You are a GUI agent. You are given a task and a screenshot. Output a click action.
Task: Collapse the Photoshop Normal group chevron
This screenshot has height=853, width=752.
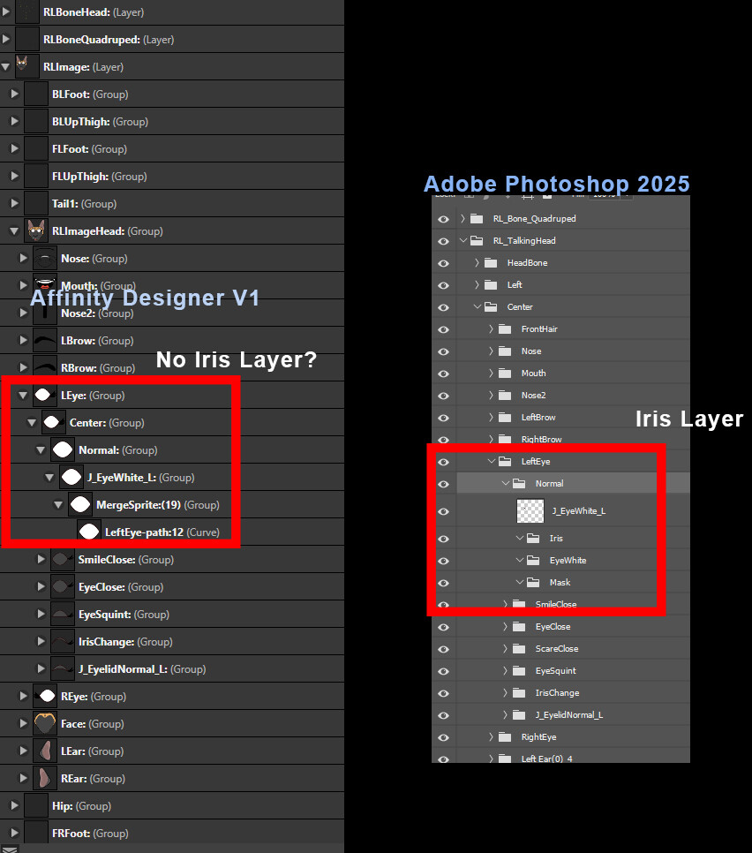tap(506, 483)
